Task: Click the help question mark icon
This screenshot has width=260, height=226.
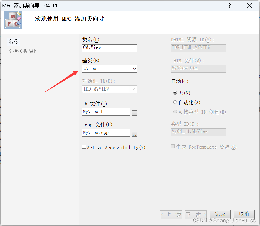Action: (x=229, y=6)
